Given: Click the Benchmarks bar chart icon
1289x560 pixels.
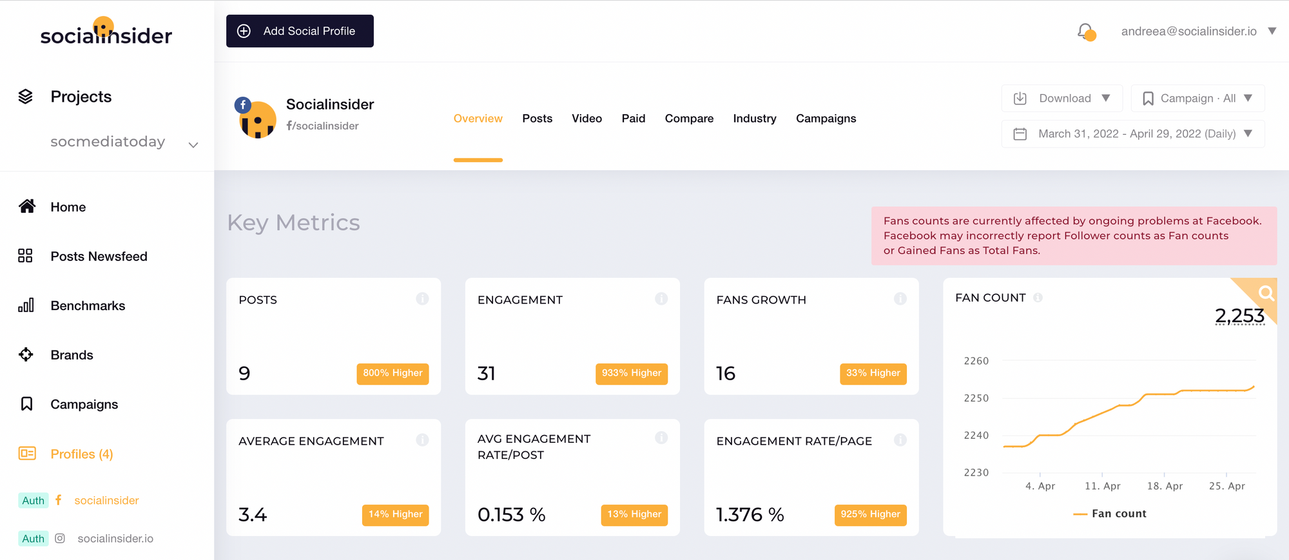Looking at the screenshot, I should pos(26,305).
